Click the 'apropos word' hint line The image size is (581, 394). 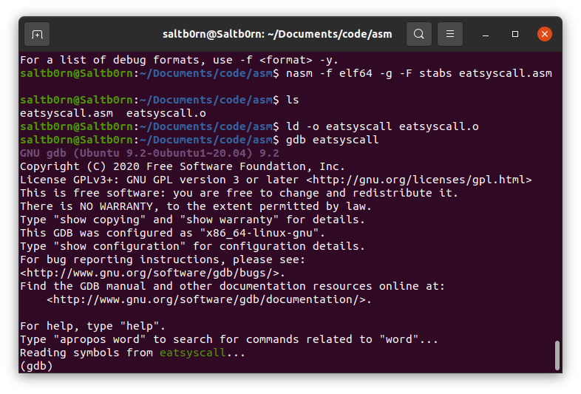point(229,339)
